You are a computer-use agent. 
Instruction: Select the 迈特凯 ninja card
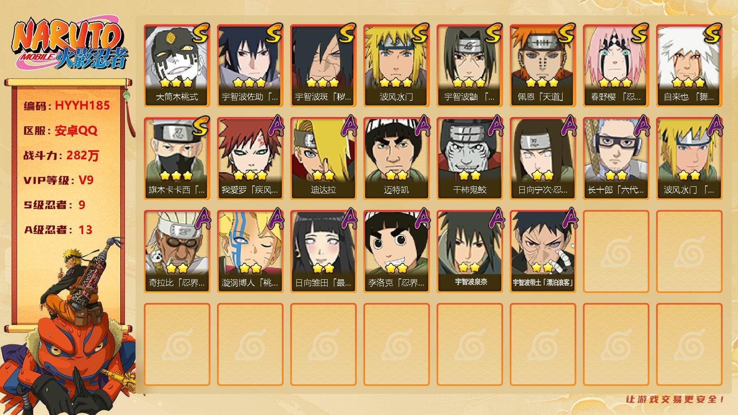pos(397,159)
